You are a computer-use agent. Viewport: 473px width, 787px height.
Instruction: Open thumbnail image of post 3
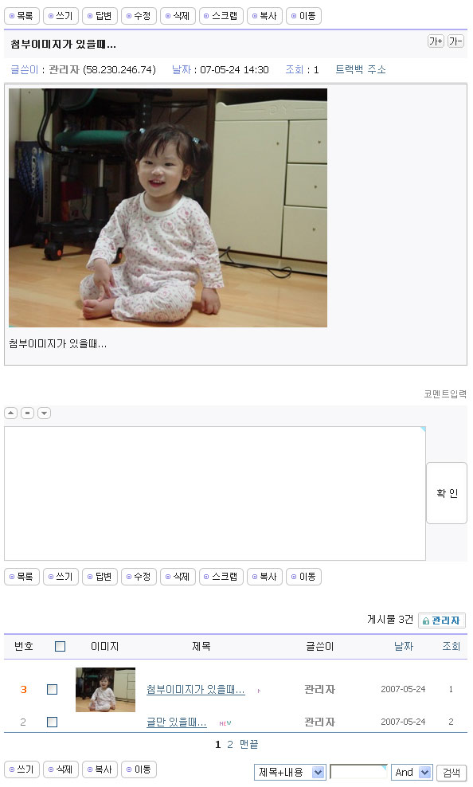pos(105,690)
